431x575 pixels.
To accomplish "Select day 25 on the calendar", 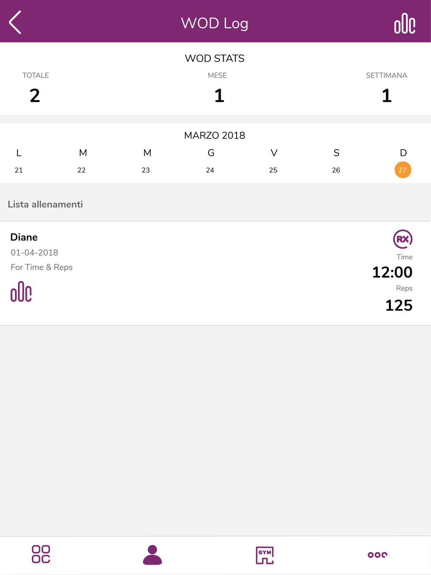I will point(273,170).
